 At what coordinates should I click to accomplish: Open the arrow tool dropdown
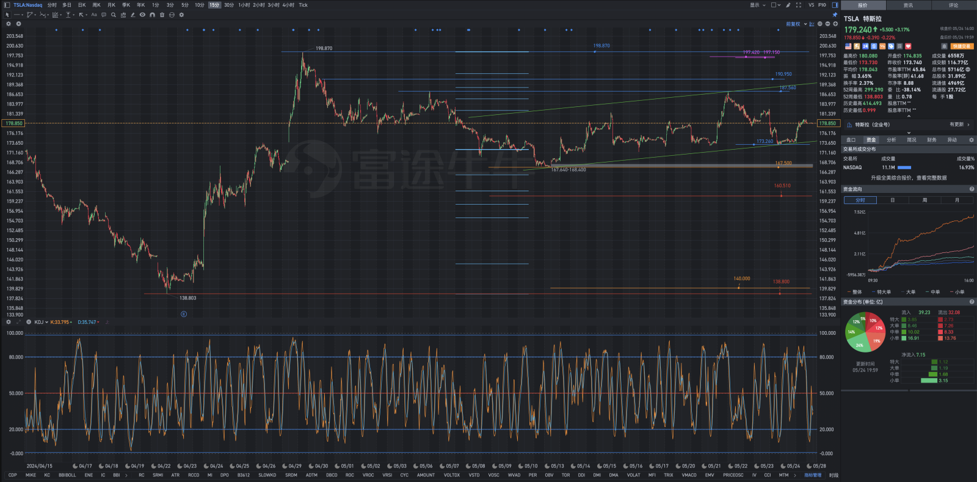86,15
